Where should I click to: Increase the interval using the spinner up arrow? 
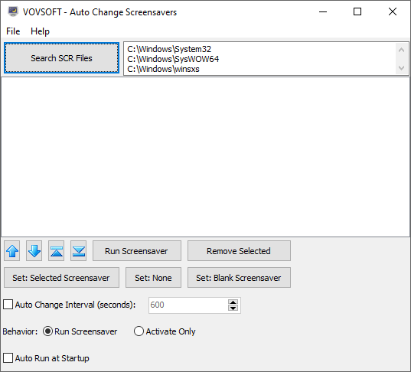(233, 302)
